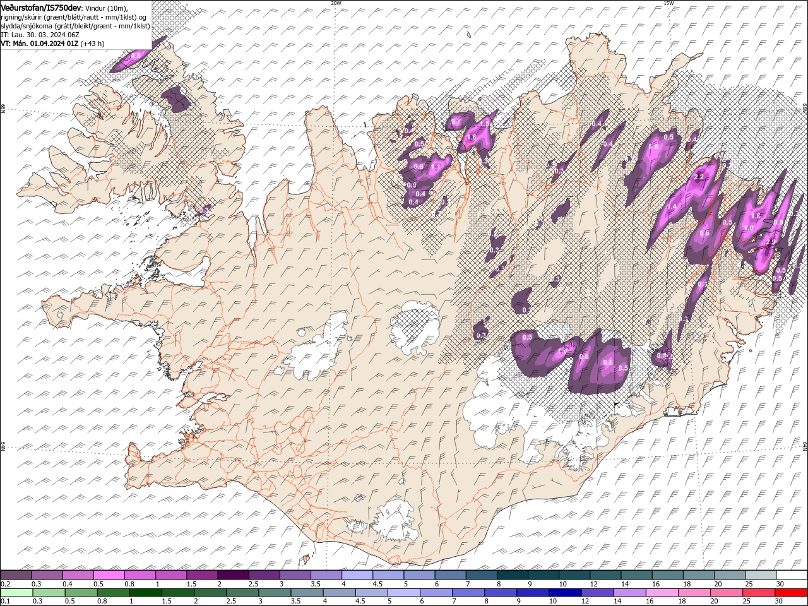
Task: Select top-row swatch between 1.5 and 2
Action: (x=201, y=575)
